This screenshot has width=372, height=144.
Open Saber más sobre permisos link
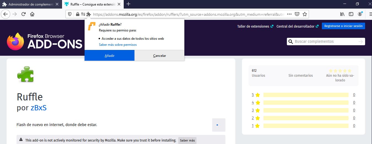(118, 45)
